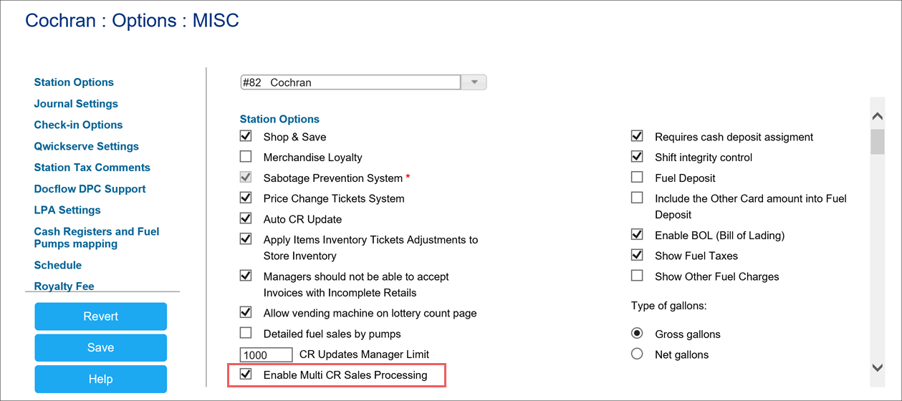Open the Qwickserve Settings link
902x401 pixels.
click(87, 146)
